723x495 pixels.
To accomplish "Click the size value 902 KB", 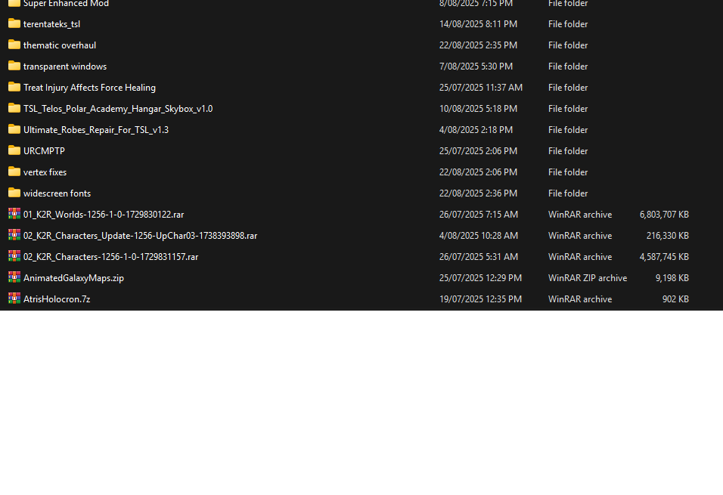I will (675, 299).
